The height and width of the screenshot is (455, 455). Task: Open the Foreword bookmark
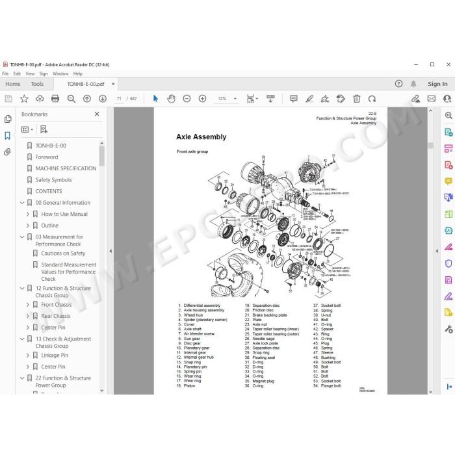[x=47, y=157]
